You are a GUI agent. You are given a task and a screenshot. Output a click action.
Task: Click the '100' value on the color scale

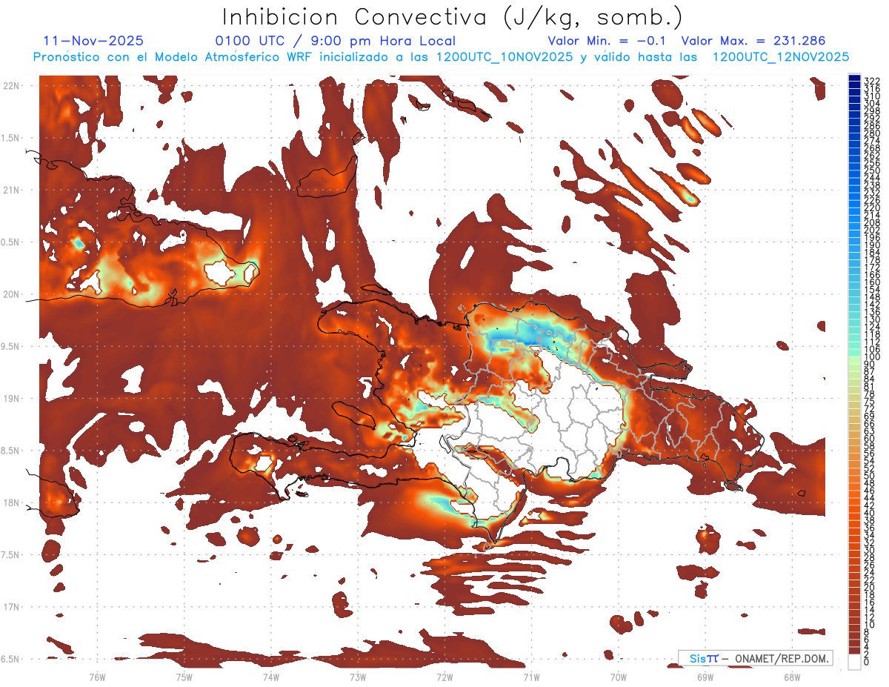pos(871,357)
